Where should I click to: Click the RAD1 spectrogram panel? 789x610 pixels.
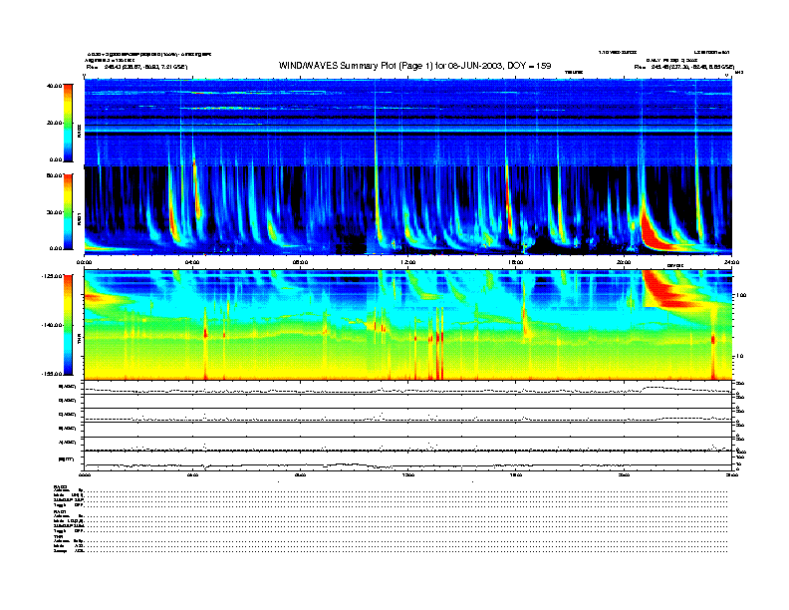408,210
